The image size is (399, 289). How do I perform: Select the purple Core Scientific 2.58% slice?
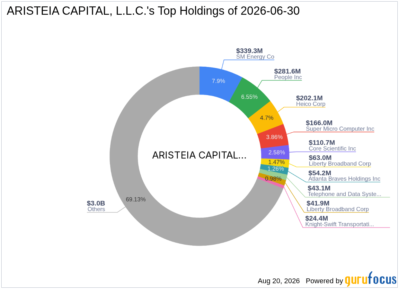click(275, 153)
